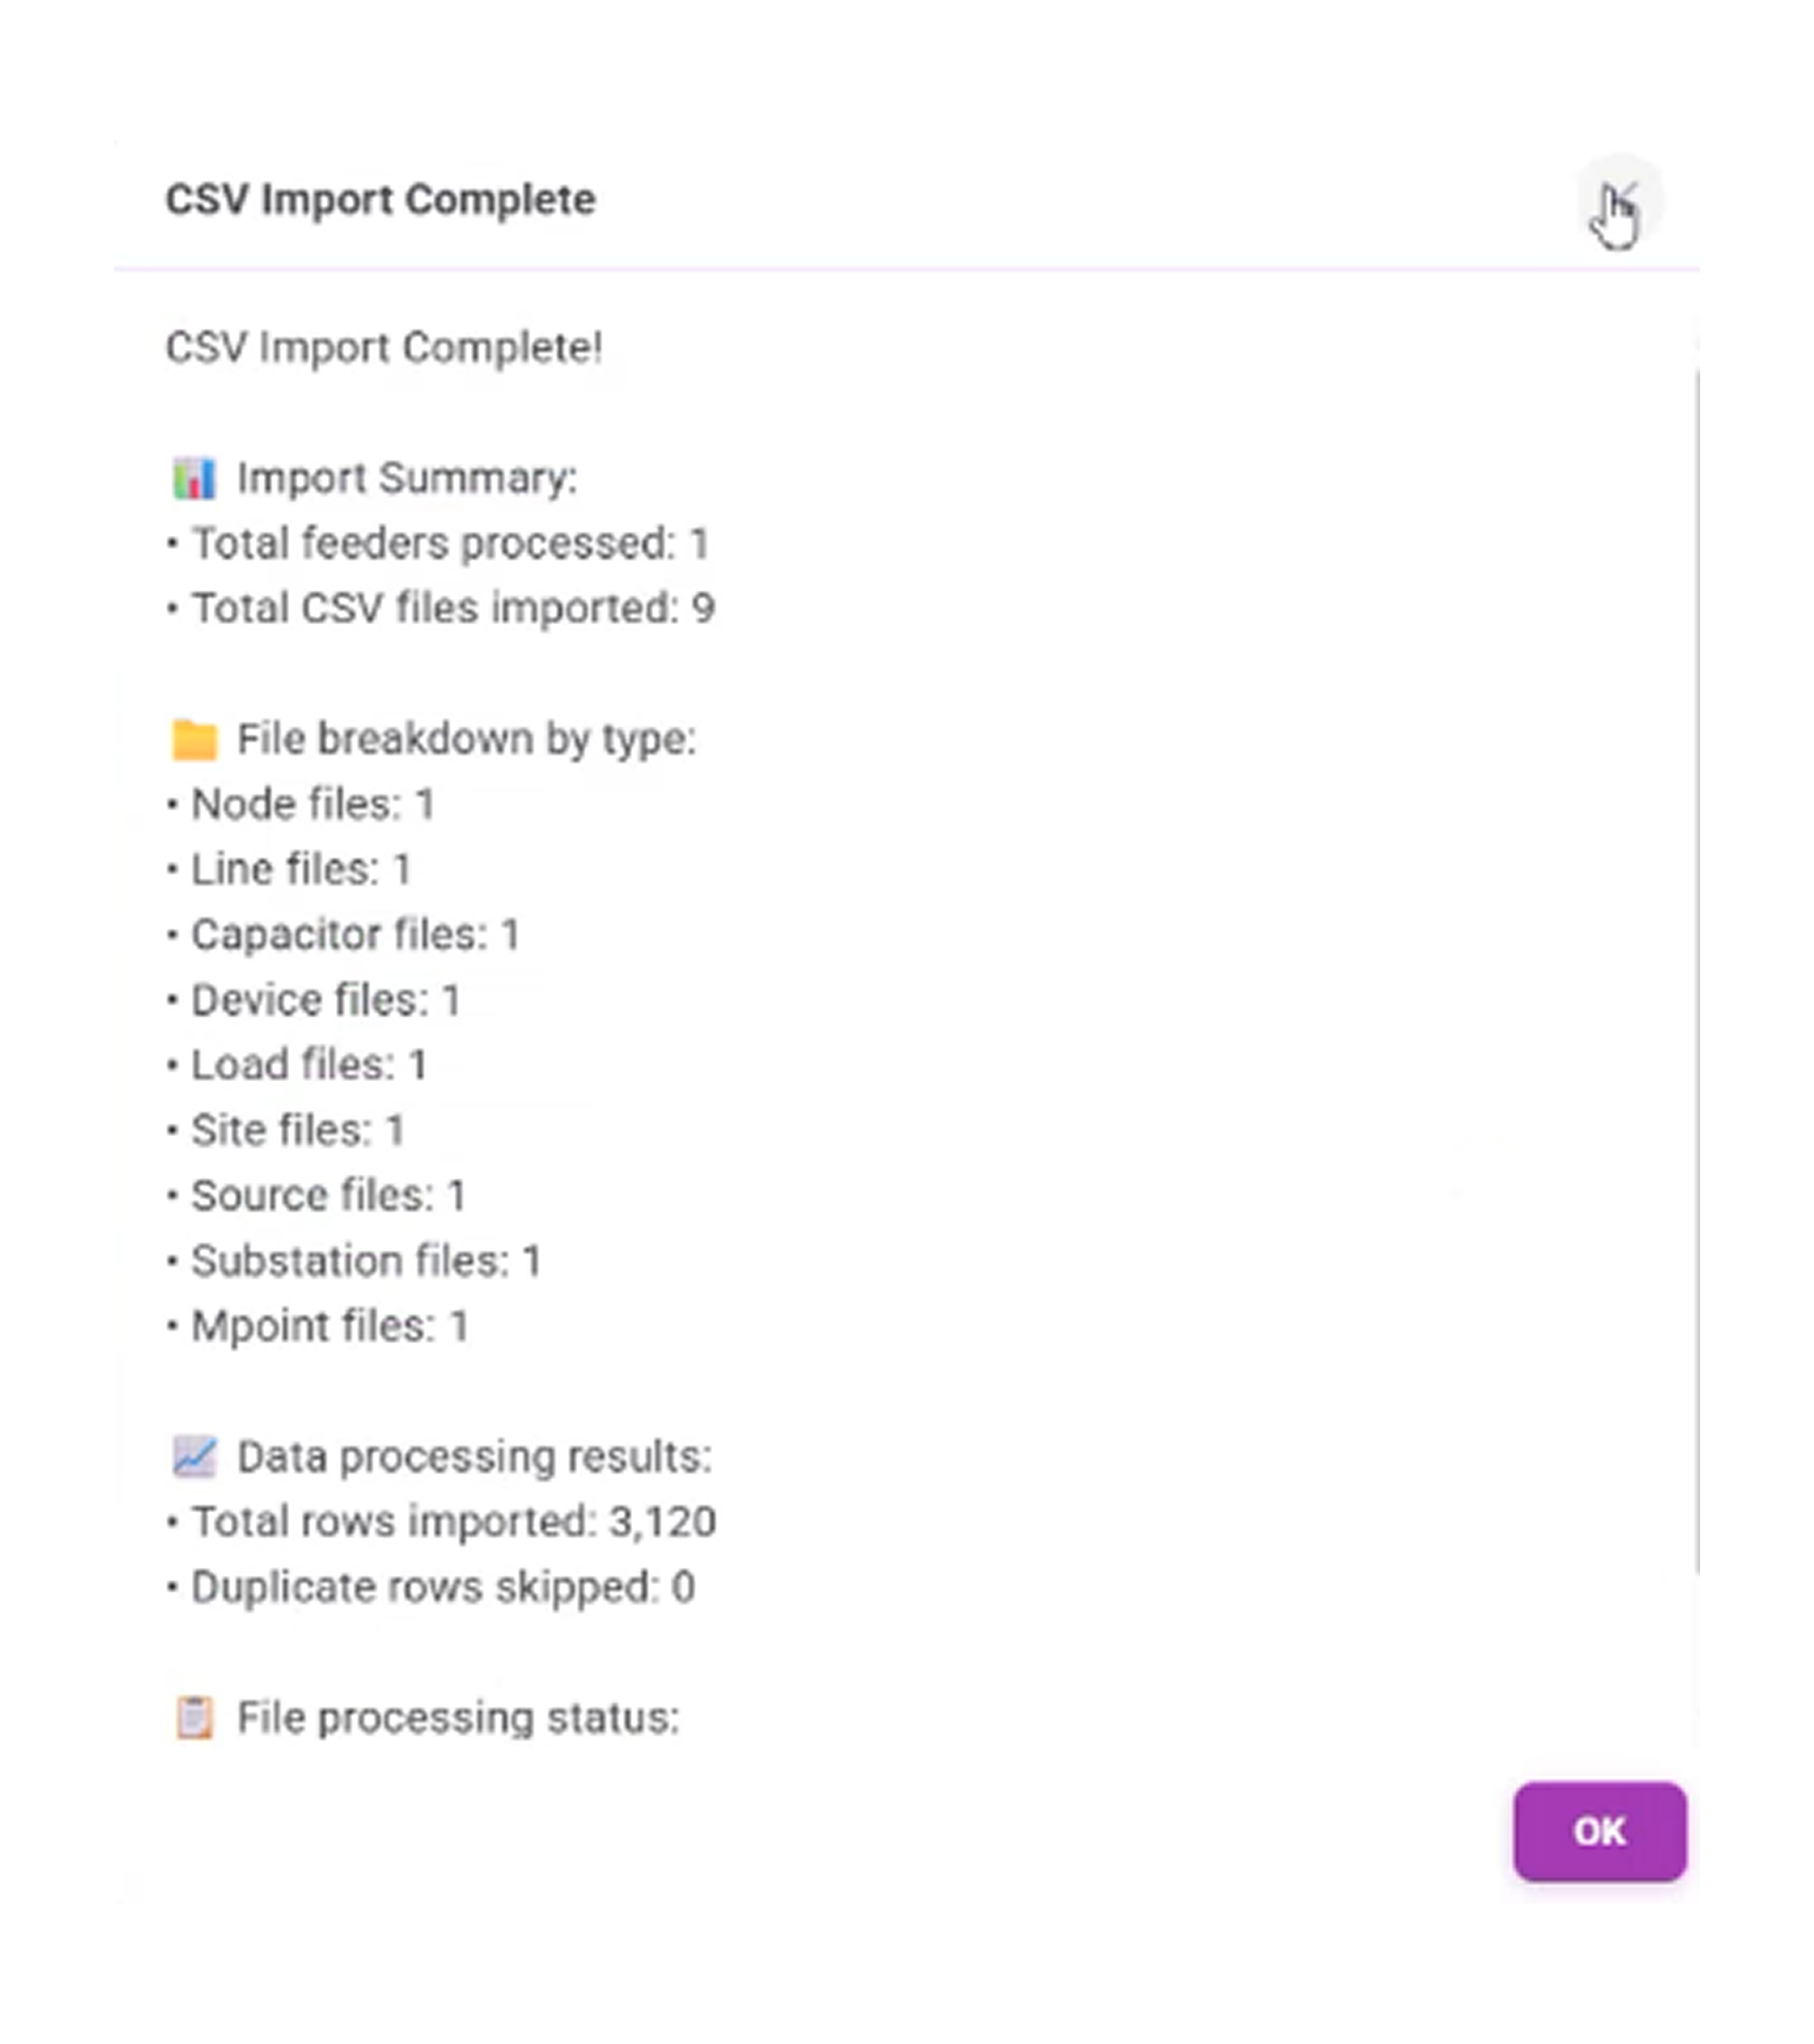1814x2044 pixels.
Task: Click the bar chart icon beside Import Summary
Action: coord(194,478)
